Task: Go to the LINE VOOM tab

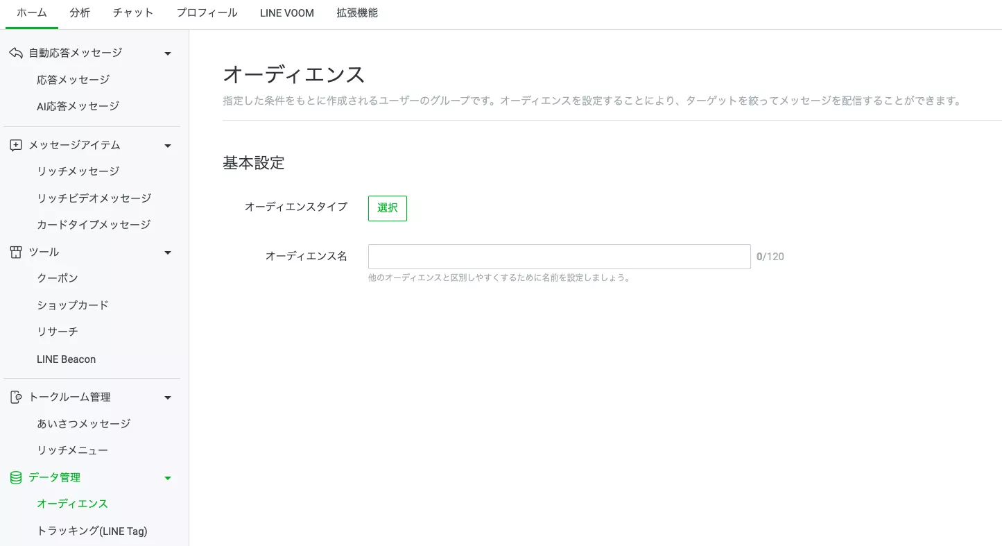Action: [286, 13]
